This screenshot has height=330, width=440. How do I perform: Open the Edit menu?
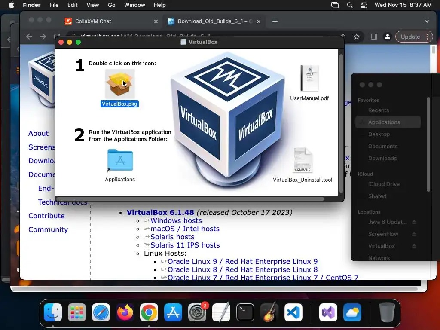point(72,5)
